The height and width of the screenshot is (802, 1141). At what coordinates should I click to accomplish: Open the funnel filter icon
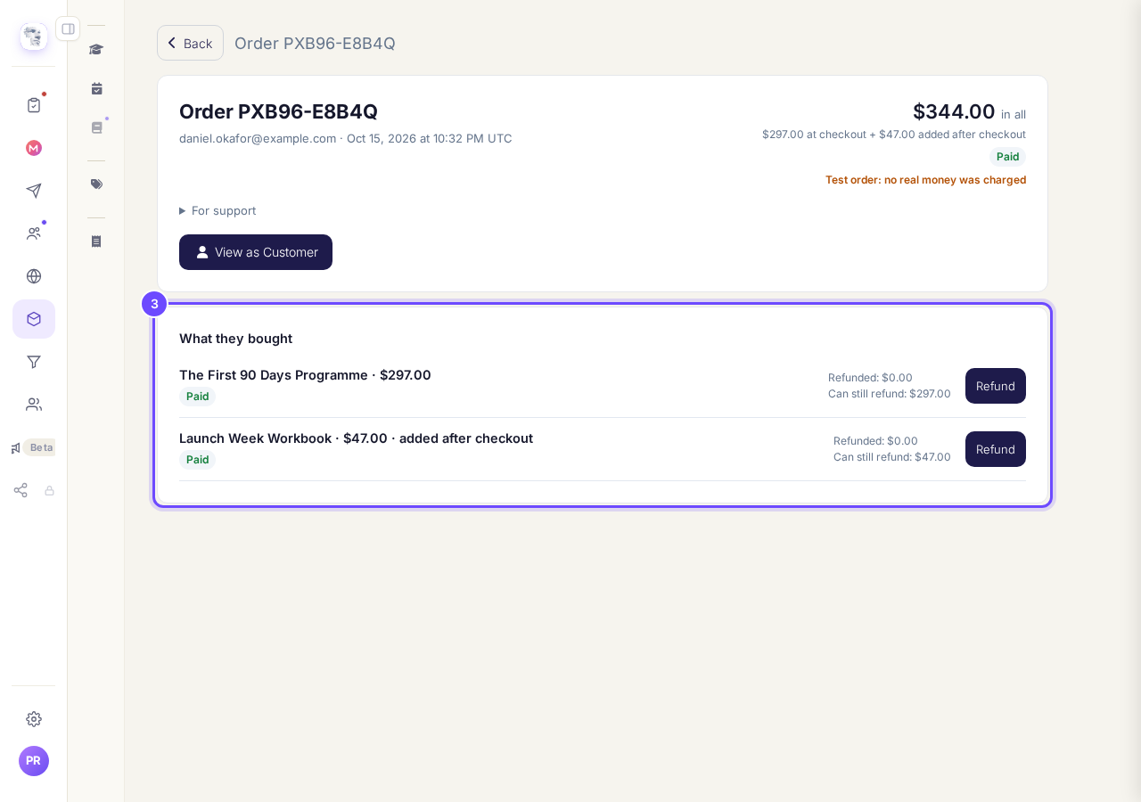point(34,362)
